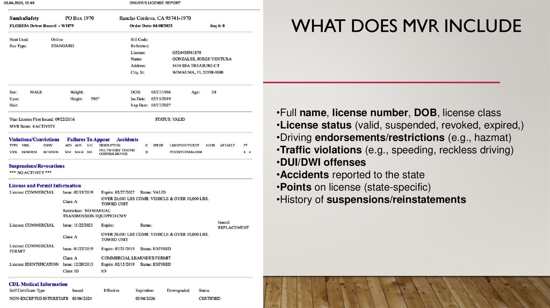Click the AT FAULT column header
Image resolution: width=550 pixels, height=308 pixels.
(227, 145)
